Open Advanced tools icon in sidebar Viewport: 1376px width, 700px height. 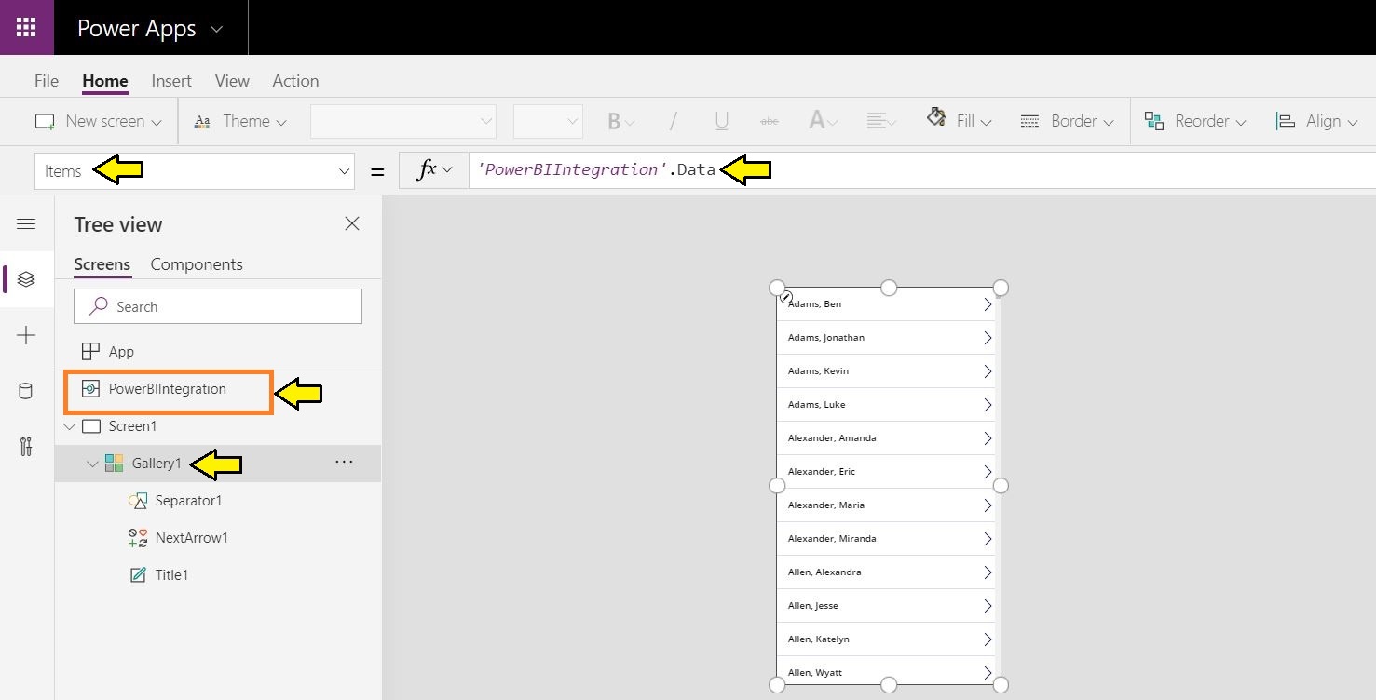point(27,447)
